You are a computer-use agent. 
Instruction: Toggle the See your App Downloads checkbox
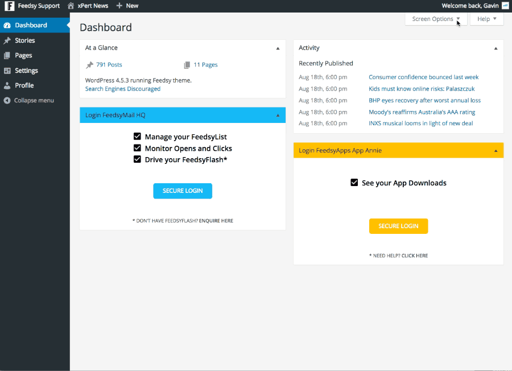[354, 182]
